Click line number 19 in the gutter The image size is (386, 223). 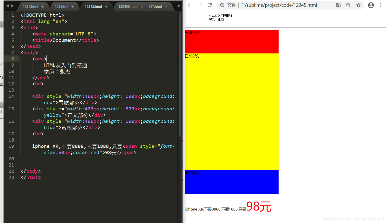11,146
